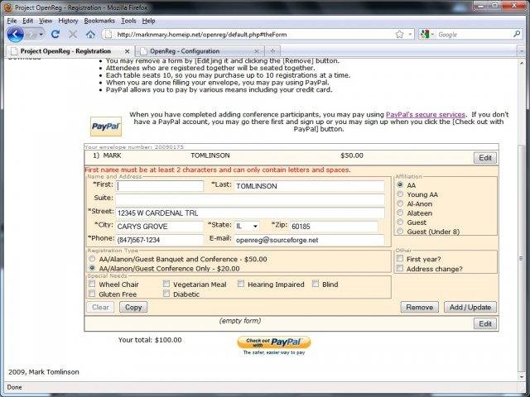Check out with PayPal button
530x397 pixels.
(x=274, y=342)
